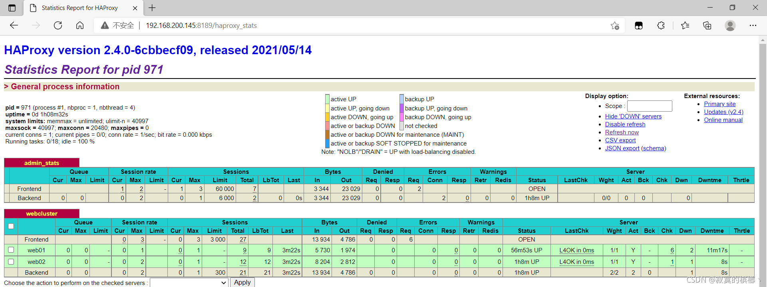The height and width of the screenshot is (287, 767).
Task: Click the webcluster proxy header
Action: point(42,214)
